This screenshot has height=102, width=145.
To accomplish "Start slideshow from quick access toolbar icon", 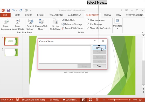I will (x=26, y=10).
